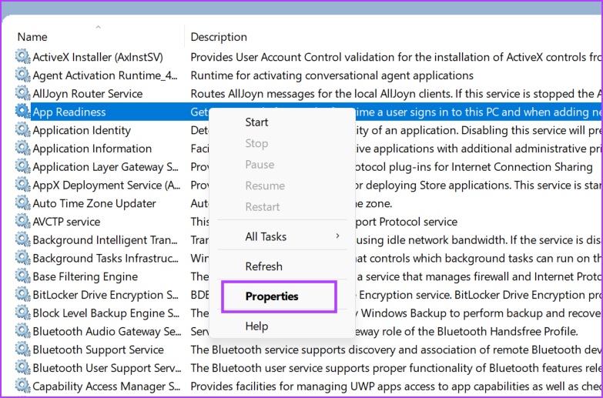Click the description starting 'Routes AllJoyn messages'

396,93
